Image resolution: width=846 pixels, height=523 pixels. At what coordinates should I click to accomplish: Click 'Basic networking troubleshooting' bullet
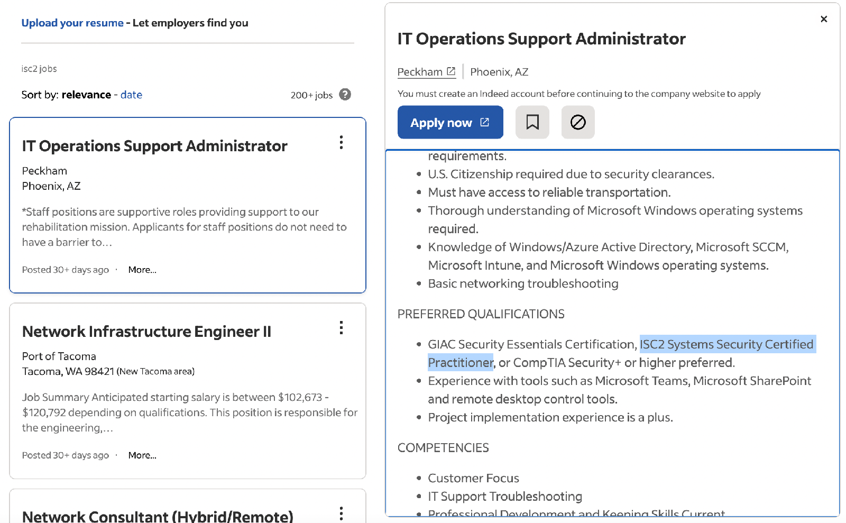[x=523, y=284]
